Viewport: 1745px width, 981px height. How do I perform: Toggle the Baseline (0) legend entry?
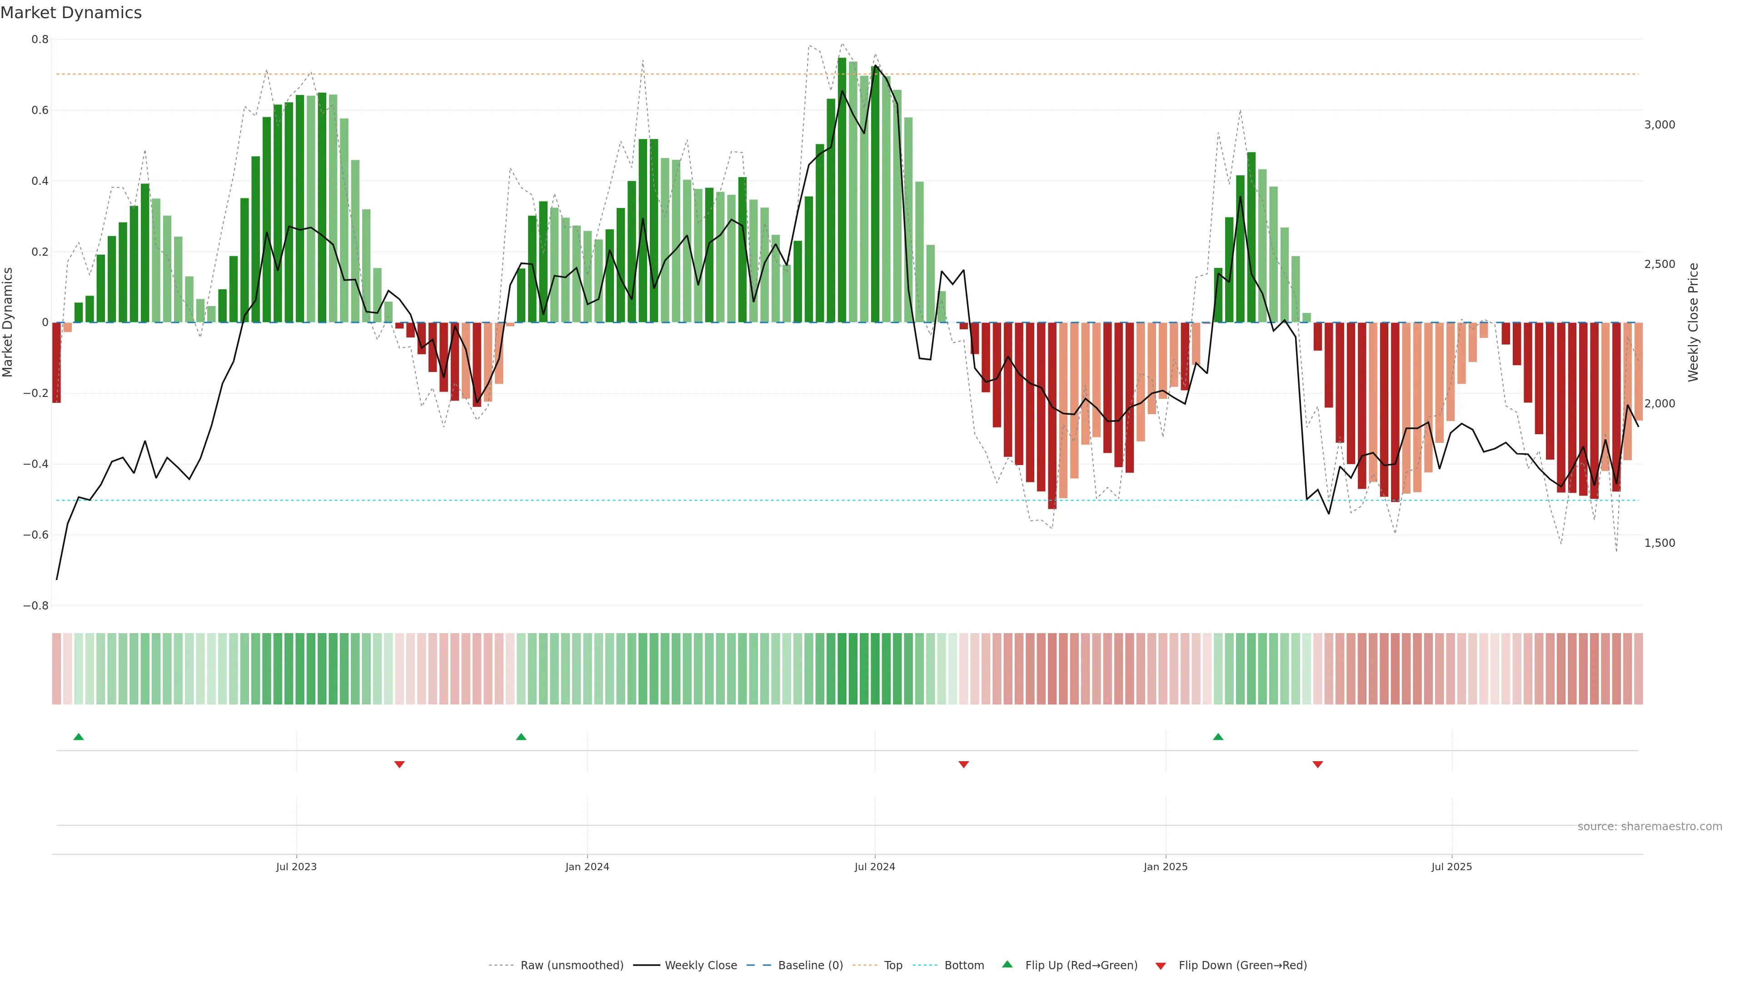click(810, 966)
